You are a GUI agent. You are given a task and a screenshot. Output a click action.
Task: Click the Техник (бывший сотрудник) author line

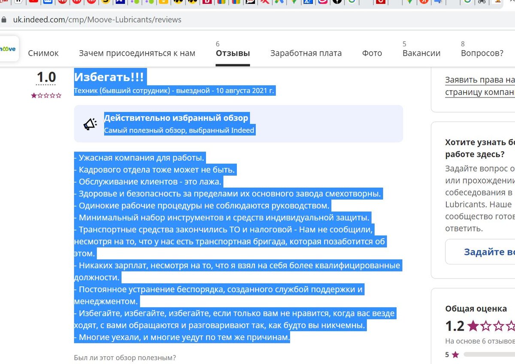(x=174, y=91)
